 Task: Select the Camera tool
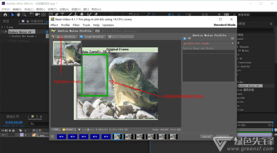point(37,14)
